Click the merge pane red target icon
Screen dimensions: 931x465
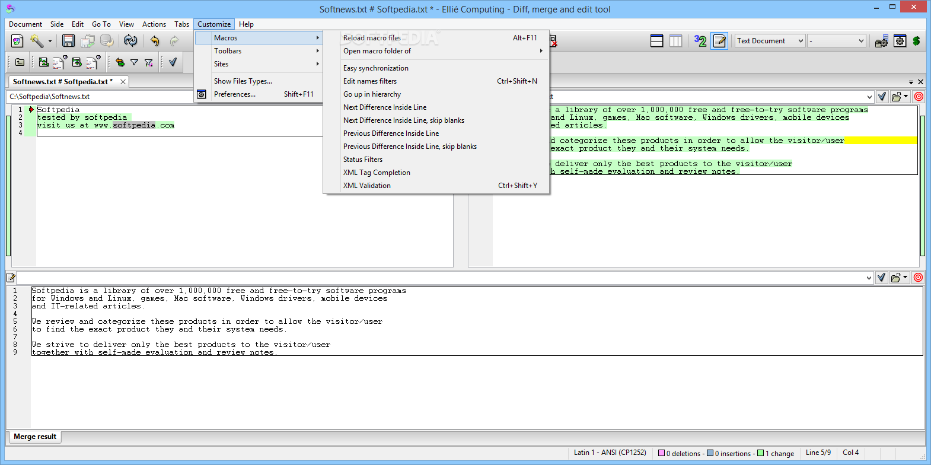point(919,278)
